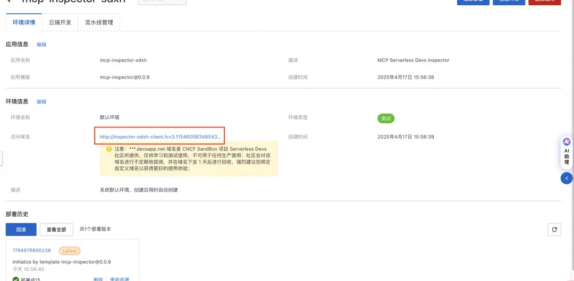Image resolution: width=574 pixels, height=281 pixels.
Task: Click the 应用模版 field label
Action: 20,77
